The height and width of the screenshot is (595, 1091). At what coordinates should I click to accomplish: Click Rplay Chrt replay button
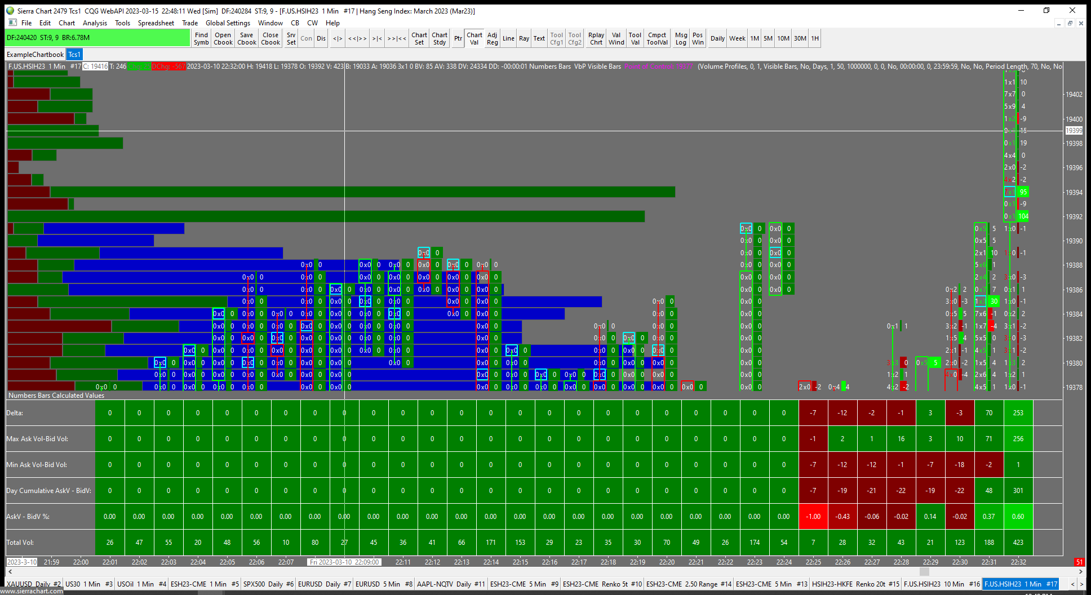point(596,38)
